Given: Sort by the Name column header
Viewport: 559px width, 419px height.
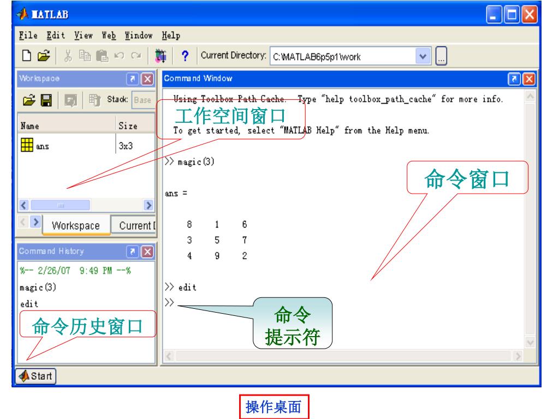Looking at the screenshot, I should click(67, 126).
